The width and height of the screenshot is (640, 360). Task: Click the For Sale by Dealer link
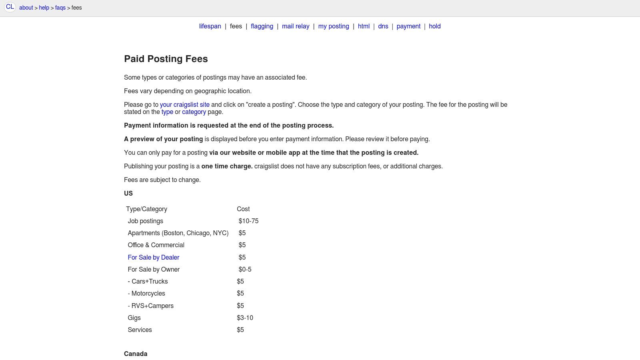(x=153, y=257)
